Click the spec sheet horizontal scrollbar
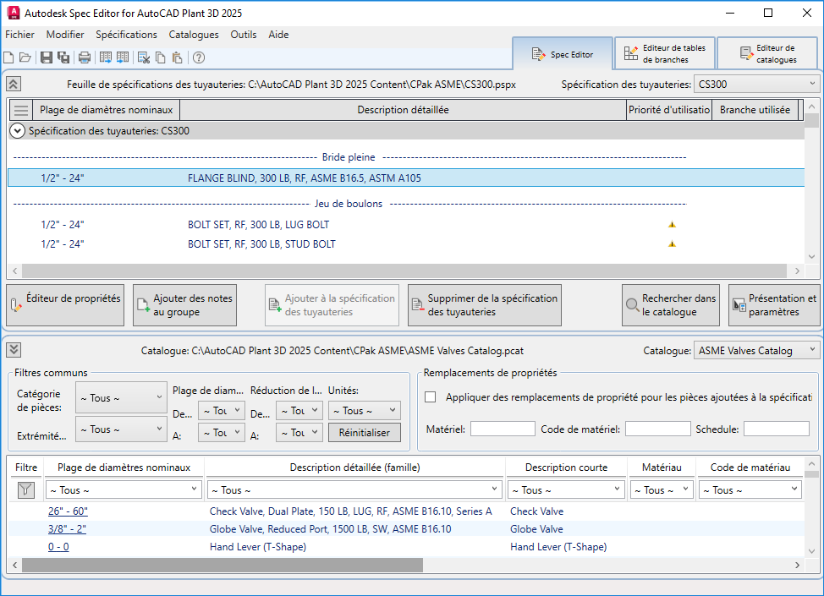 [404, 271]
